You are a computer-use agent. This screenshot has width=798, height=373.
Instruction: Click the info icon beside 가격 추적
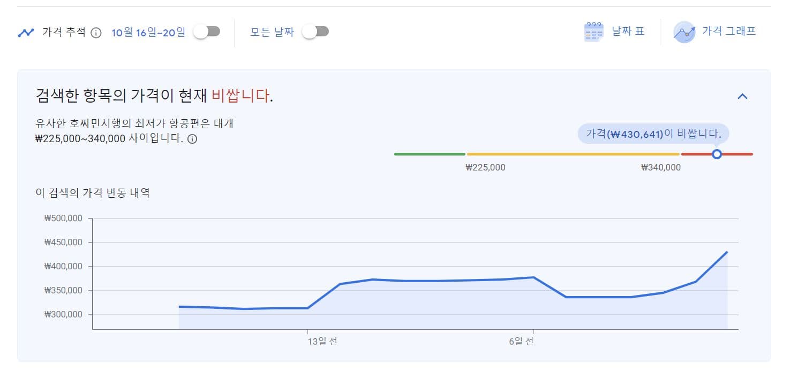pos(96,33)
